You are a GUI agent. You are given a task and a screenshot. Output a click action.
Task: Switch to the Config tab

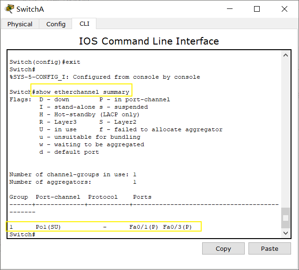click(x=56, y=24)
